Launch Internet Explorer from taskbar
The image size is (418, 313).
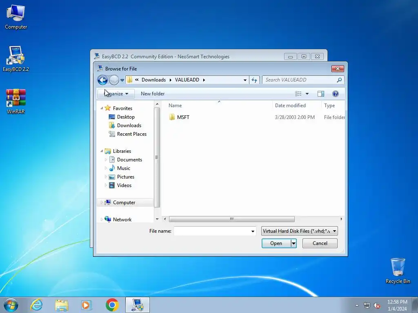(36, 305)
